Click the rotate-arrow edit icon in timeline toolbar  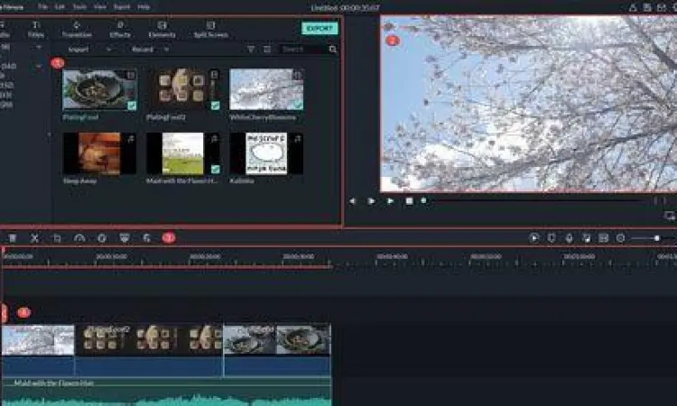(x=147, y=238)
